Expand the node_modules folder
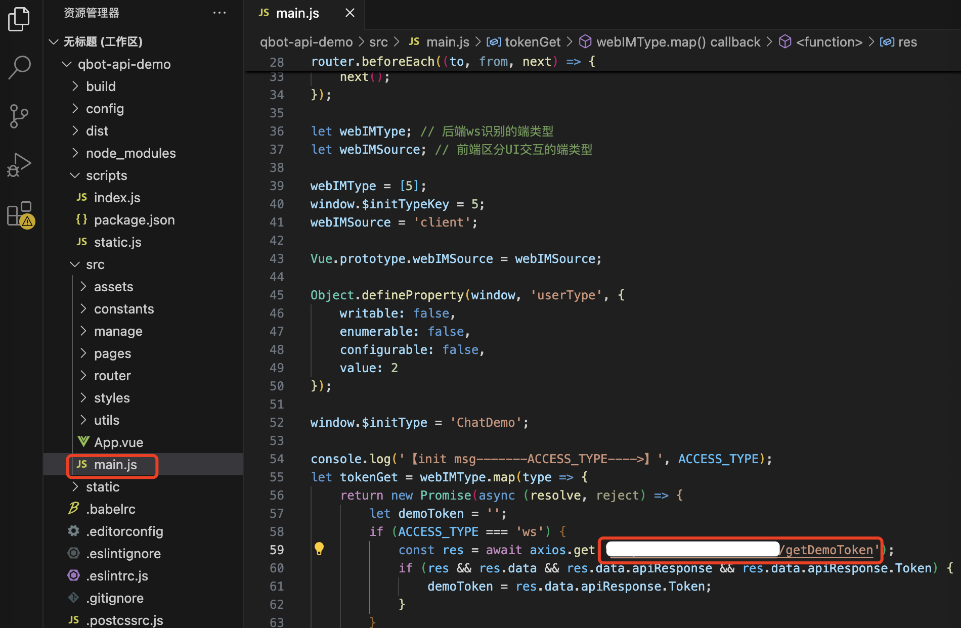The image size is (961, 628). pyautogui.click(x=130, y=153)
